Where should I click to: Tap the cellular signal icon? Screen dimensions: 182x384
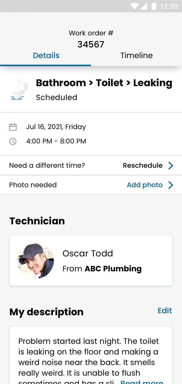tap(143, 6)
